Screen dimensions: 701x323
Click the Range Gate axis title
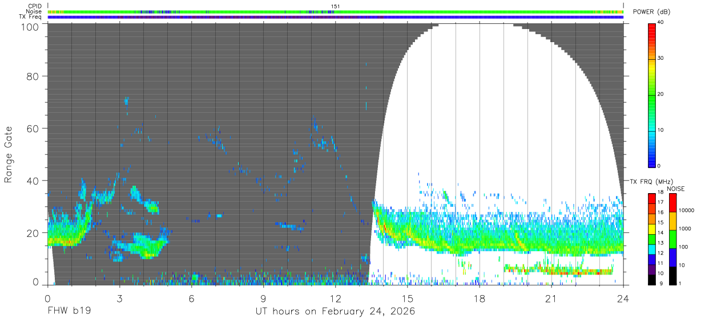(x=9, y=154)
